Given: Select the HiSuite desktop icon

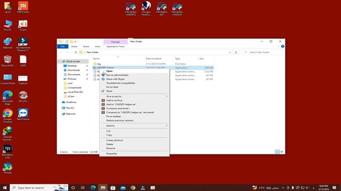Looking at the screenshot, I should point(7,169).
